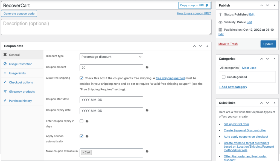Viewport: 280px width, 161px height.
Task: Enable Enter coupon expiry in days checkbox
Action: [x=81, y=121]
